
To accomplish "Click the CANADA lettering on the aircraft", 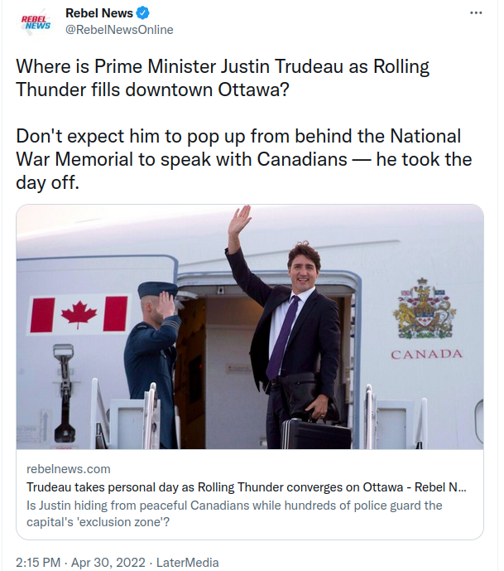I will tap(426, 354).
